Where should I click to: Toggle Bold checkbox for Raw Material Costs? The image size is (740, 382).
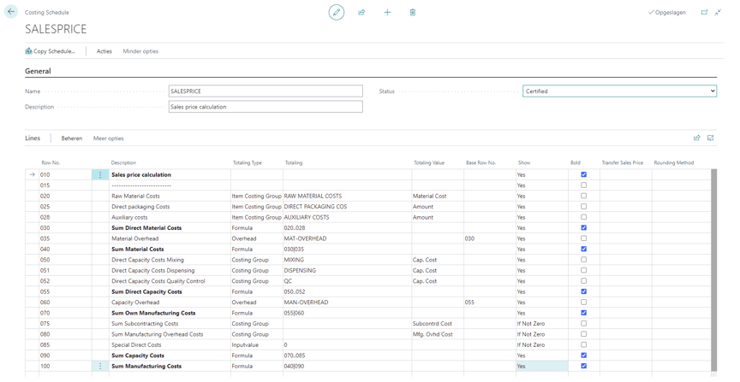pyautogui.click(x=584, y=196)
